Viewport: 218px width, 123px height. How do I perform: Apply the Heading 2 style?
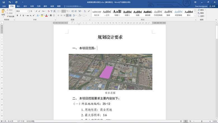click(127, 13)
